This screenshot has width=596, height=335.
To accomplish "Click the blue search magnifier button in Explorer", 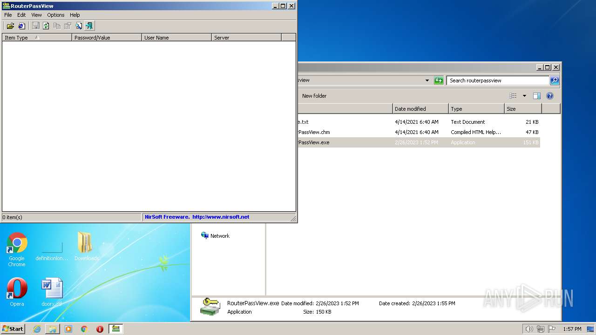I will pos(555,80).
